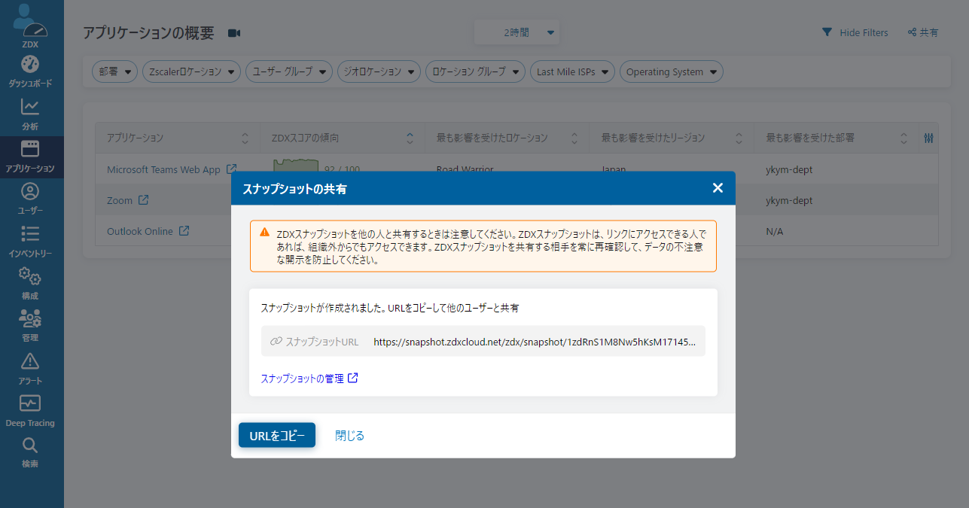Expand the Operating System filter dropdown
The width and height of the screenshot is (969, 508).
point(672,72)
